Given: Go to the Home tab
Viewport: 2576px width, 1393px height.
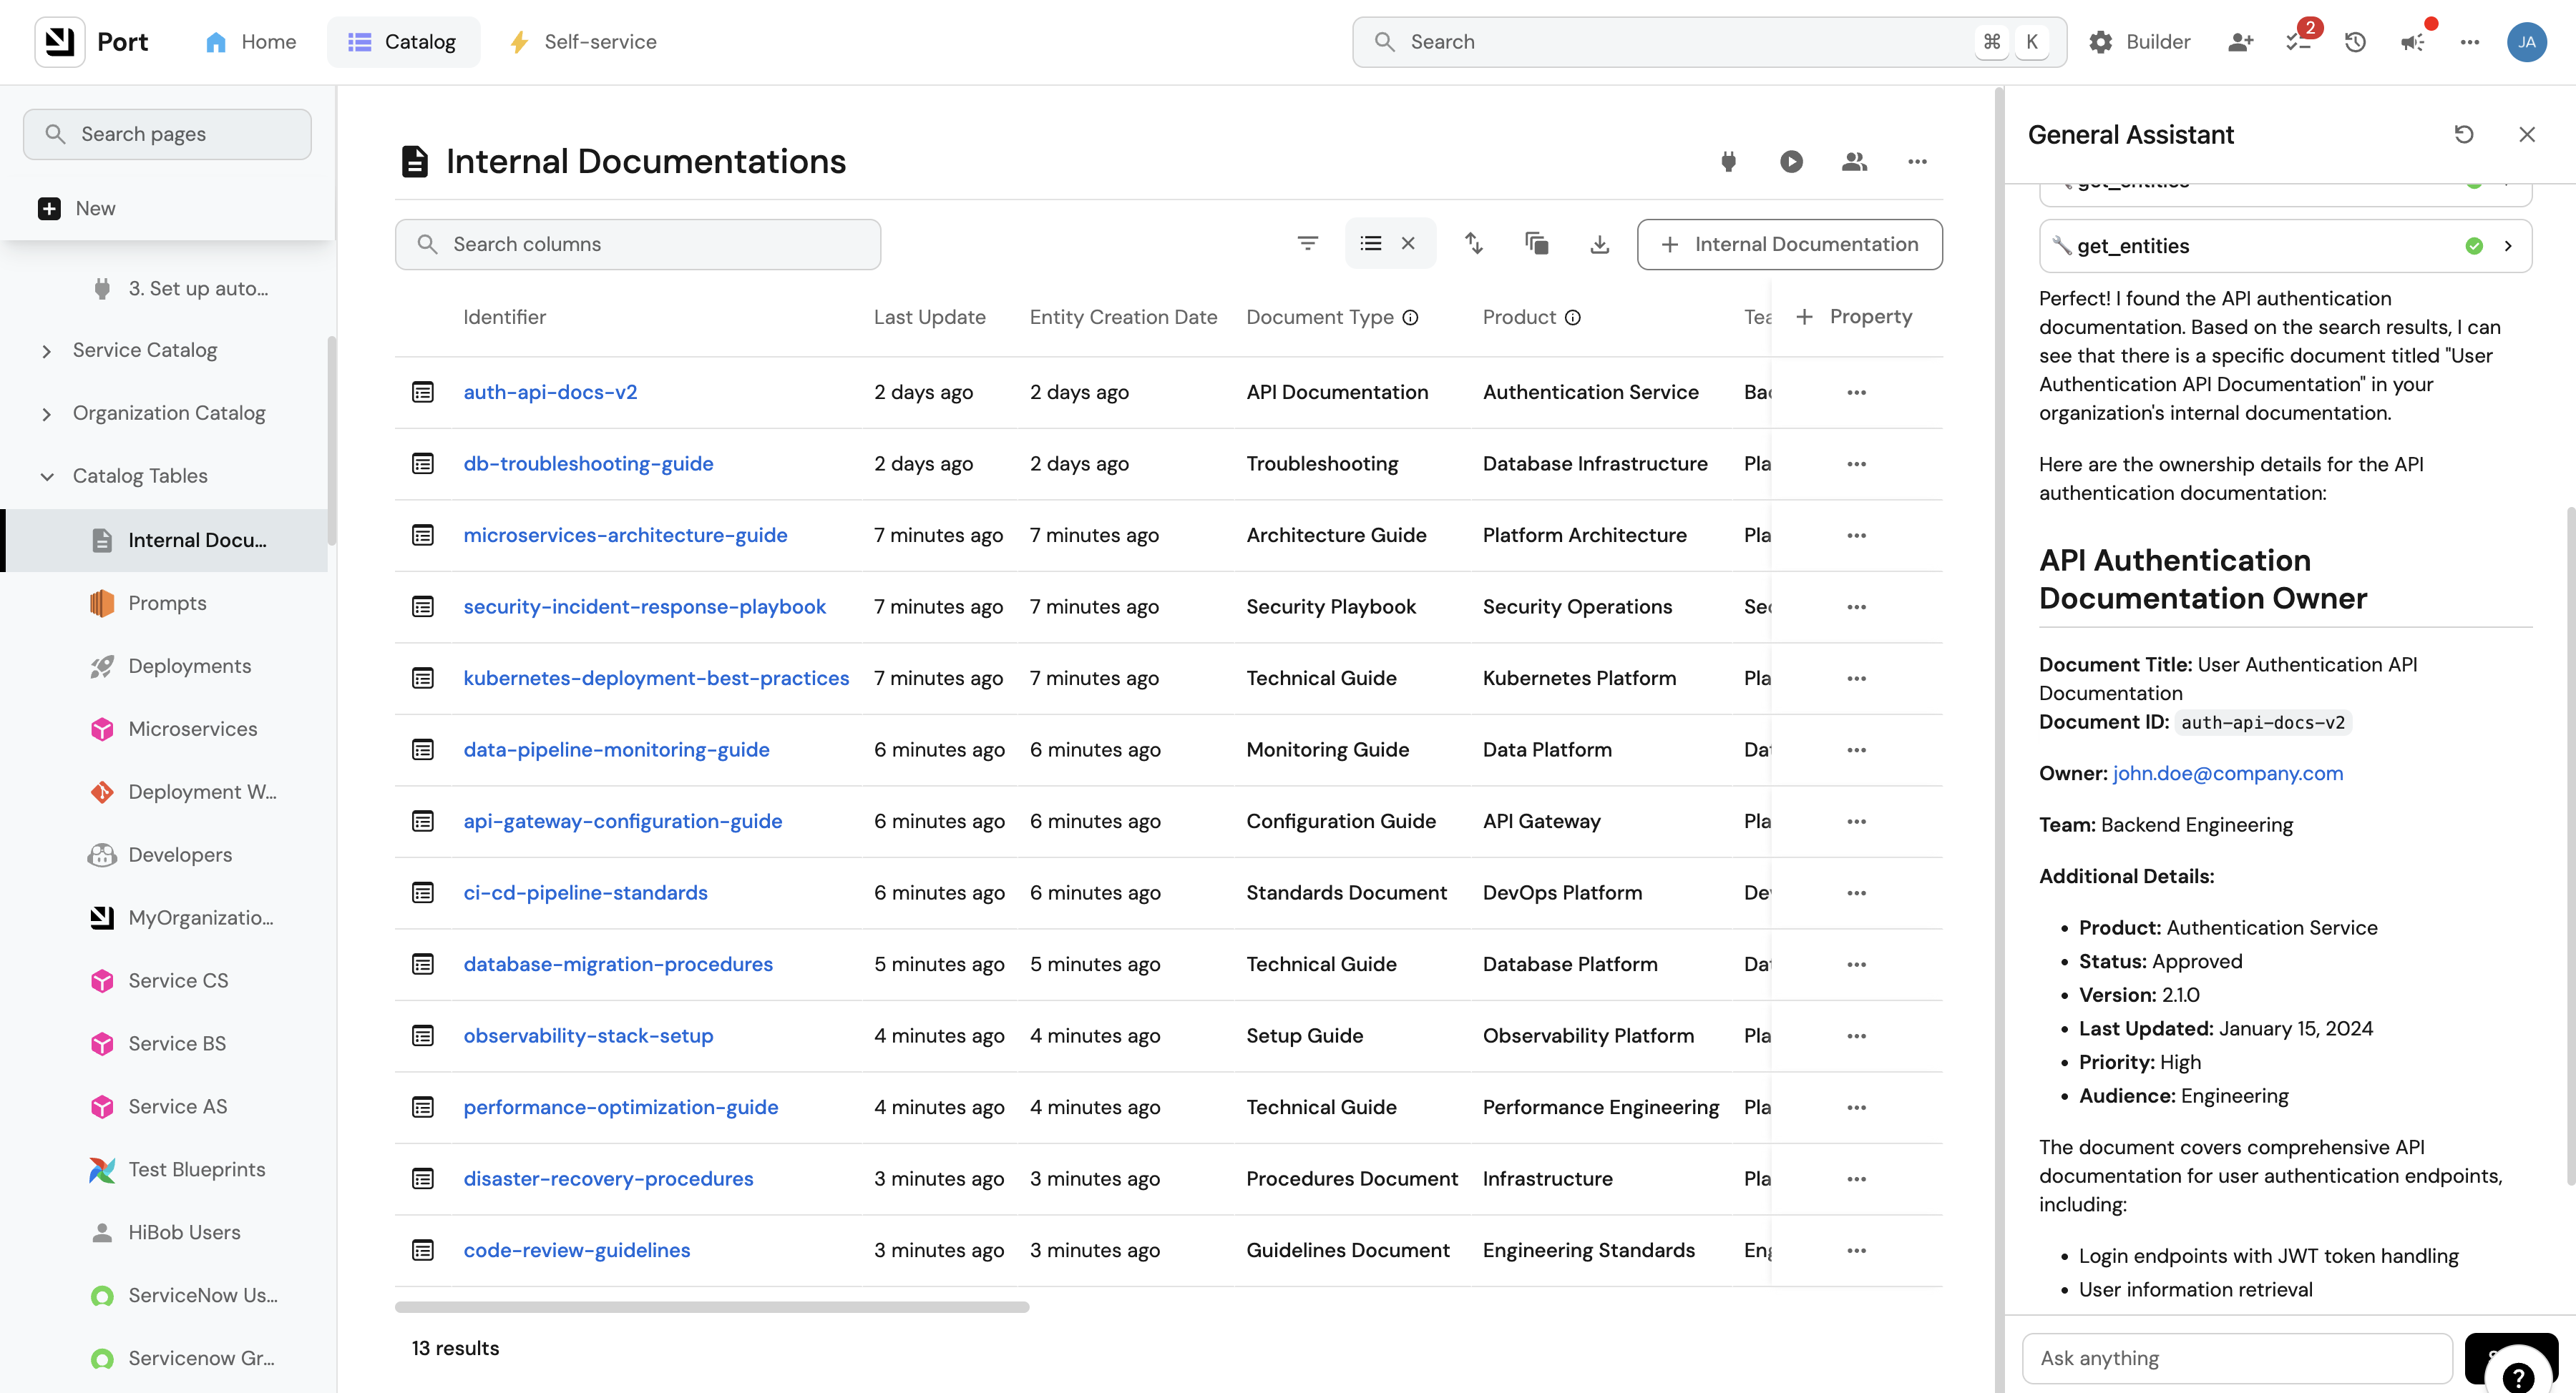Looking at the screenshot, I should [251, 42].
